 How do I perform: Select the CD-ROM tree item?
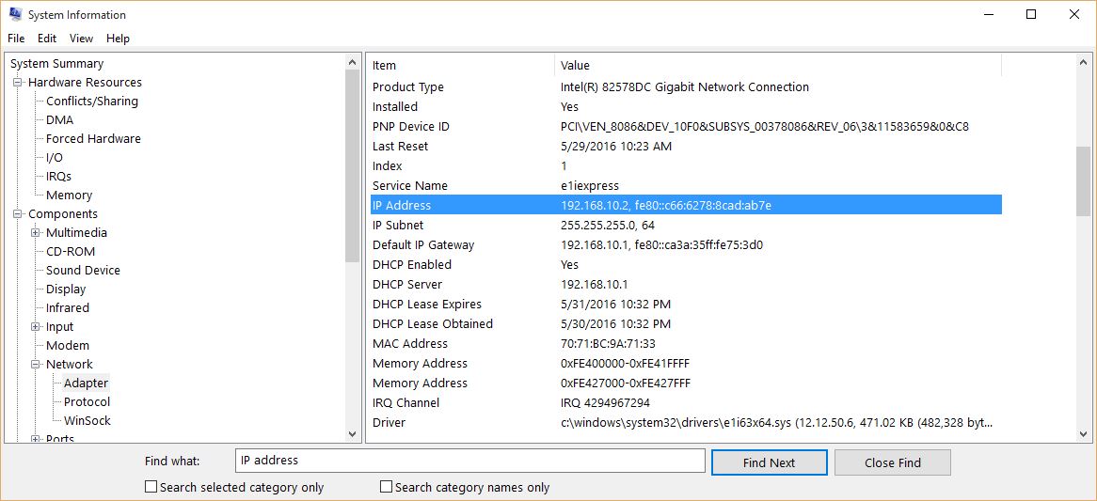click(70, 252)
